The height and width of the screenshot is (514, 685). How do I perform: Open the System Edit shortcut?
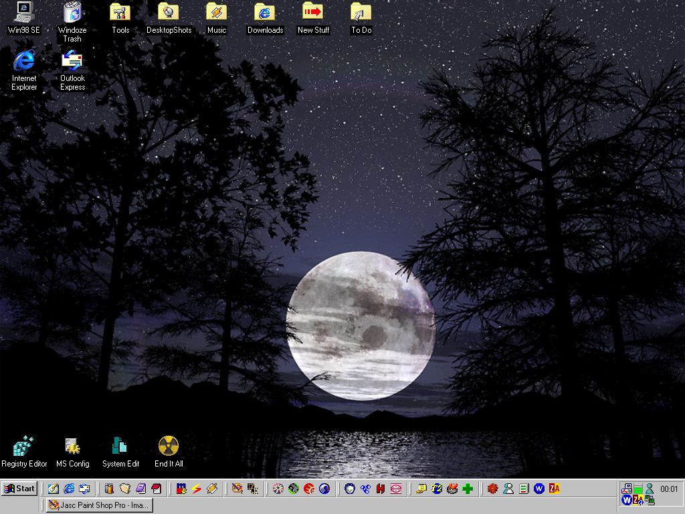(x=120, y=446)
